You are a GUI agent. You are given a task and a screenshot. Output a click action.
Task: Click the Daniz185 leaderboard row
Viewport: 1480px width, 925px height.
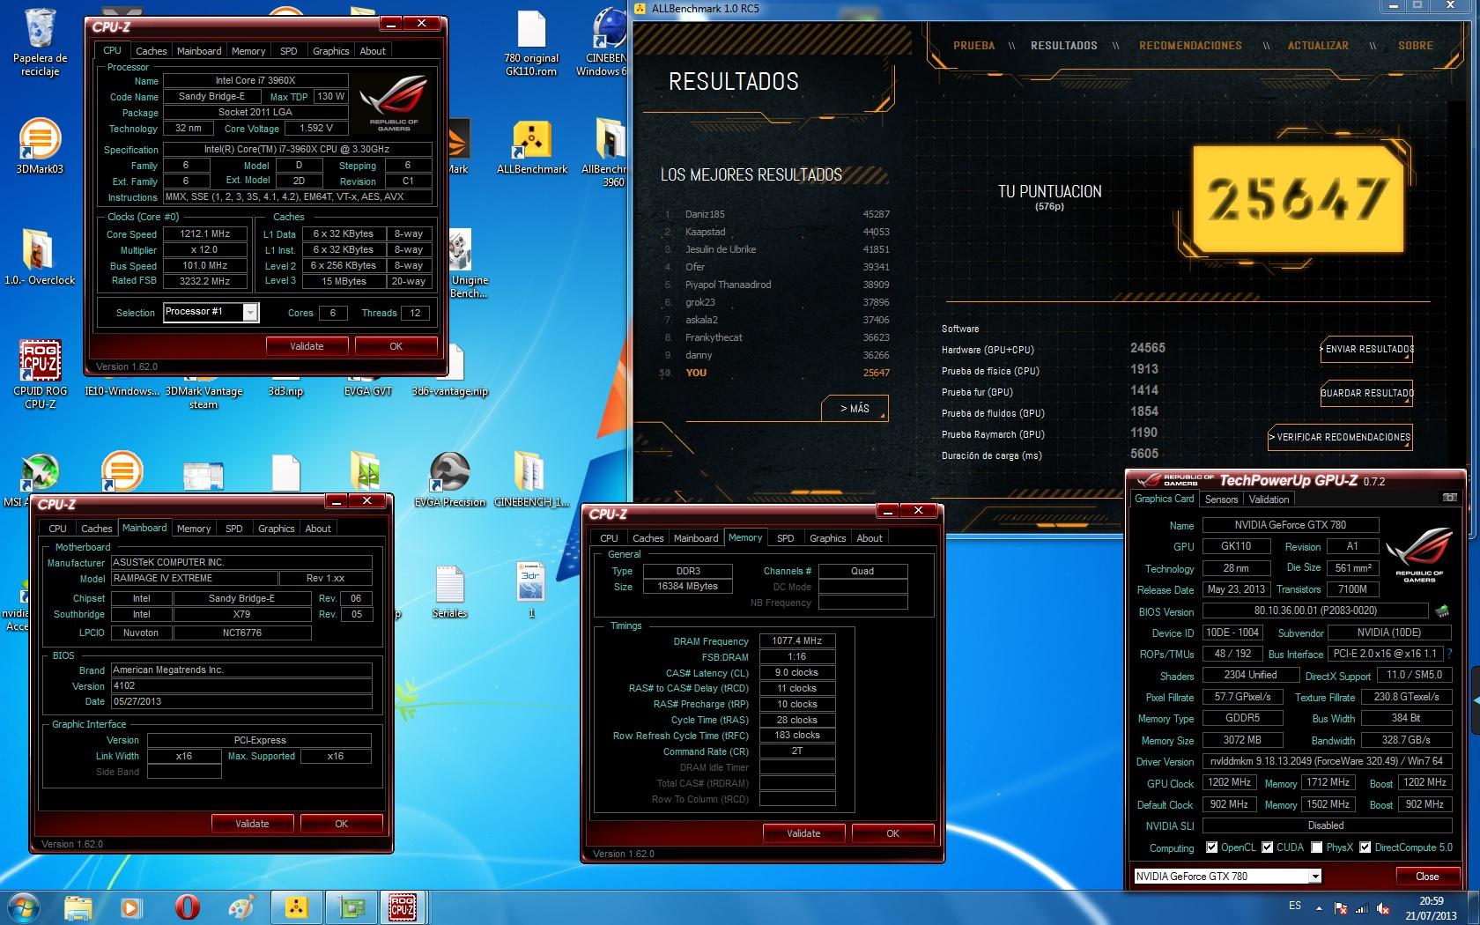(777, 214)
